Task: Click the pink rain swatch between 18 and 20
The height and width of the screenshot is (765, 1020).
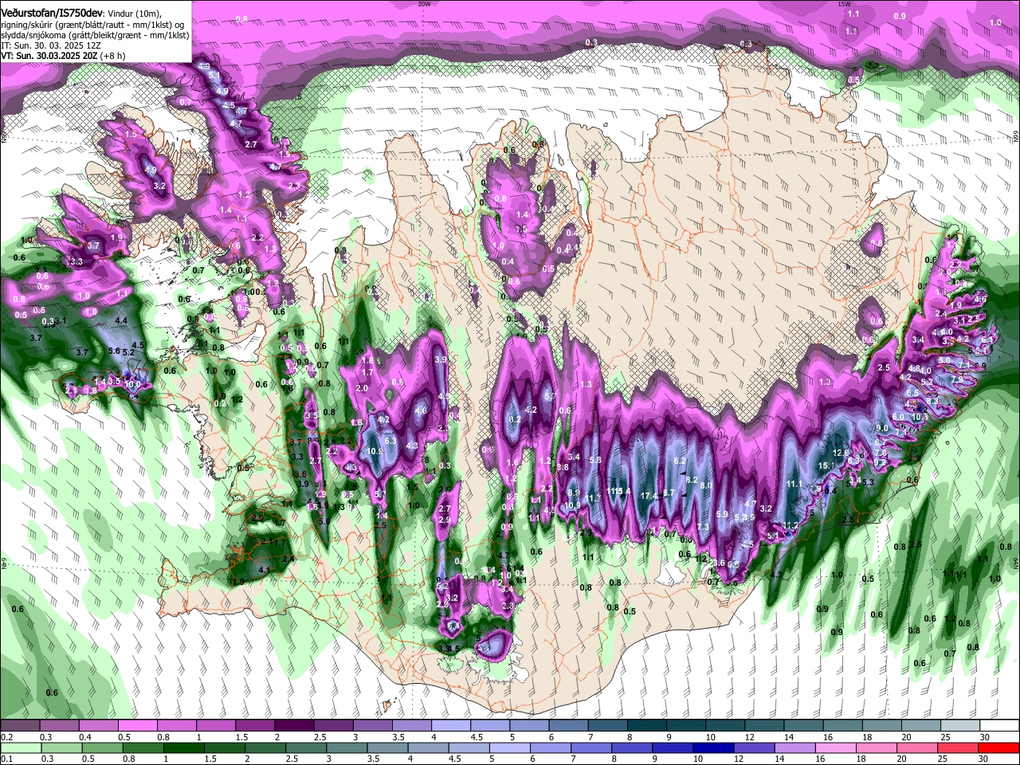Action: tap(875, 748)
